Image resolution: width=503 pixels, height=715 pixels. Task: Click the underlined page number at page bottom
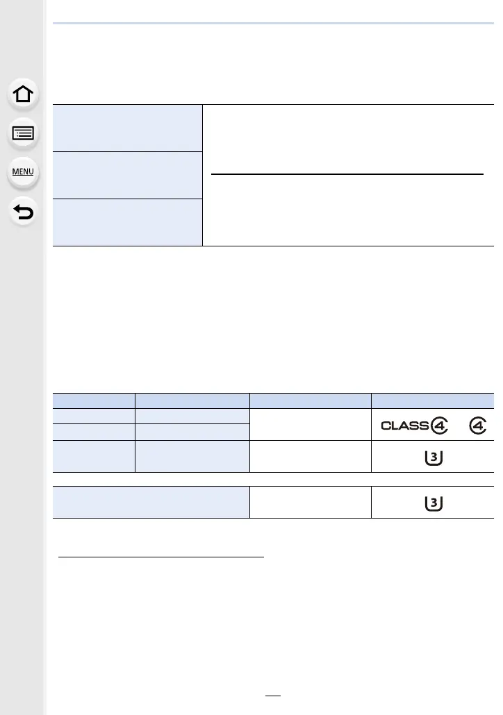(x=273, y=696)
